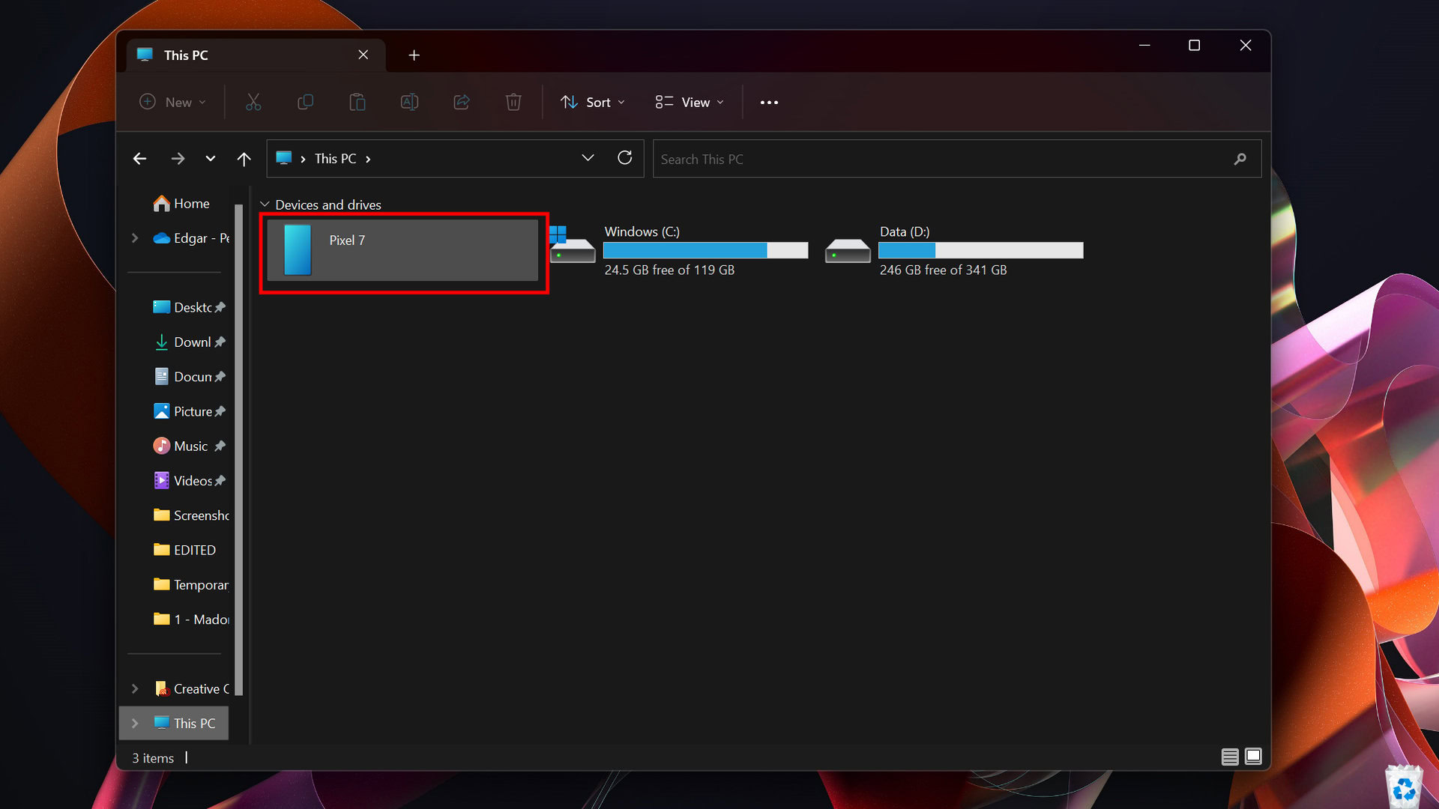Expand the This PC tree node
1439x809 pixels.
tap(135, 723)
